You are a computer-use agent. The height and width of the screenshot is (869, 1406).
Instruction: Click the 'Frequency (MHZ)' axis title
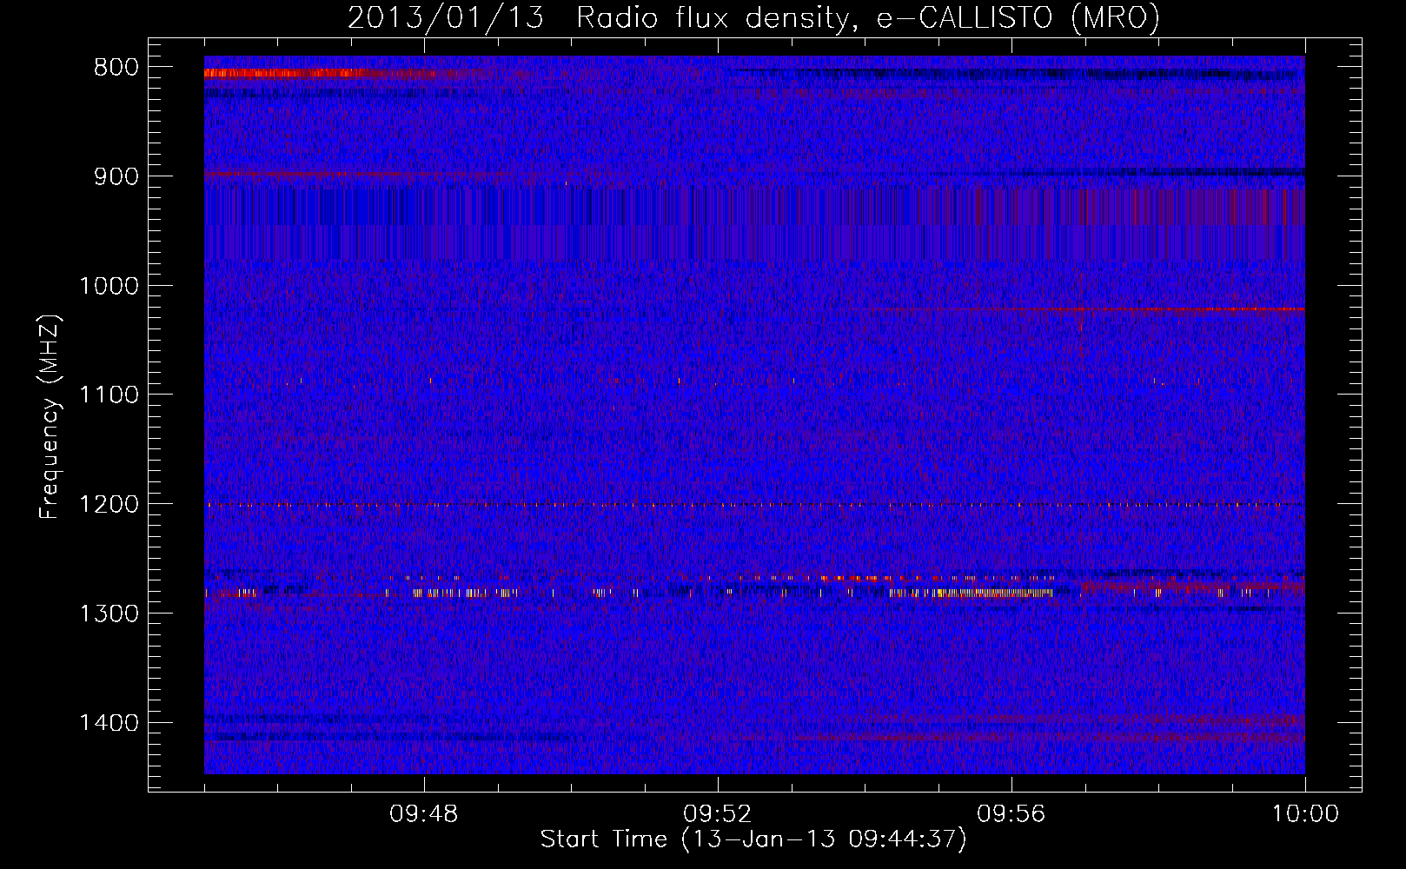(50, 417)
